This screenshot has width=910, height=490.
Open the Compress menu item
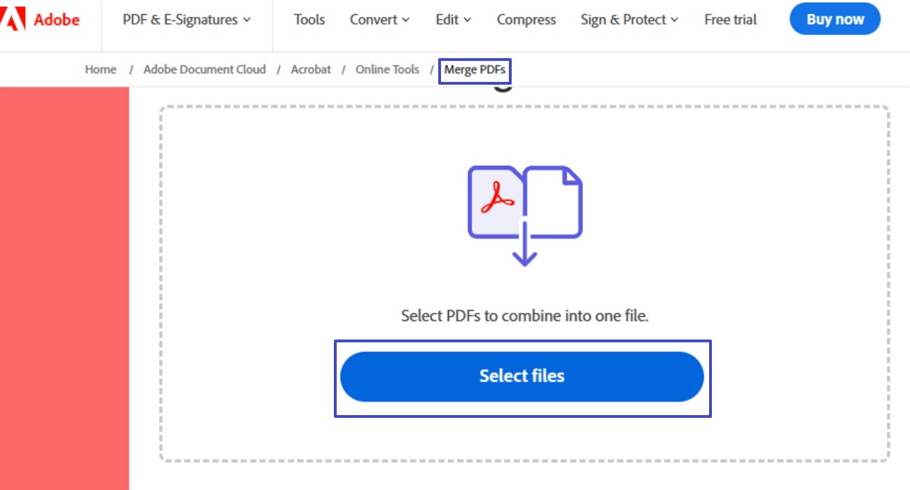pos(526,20)
